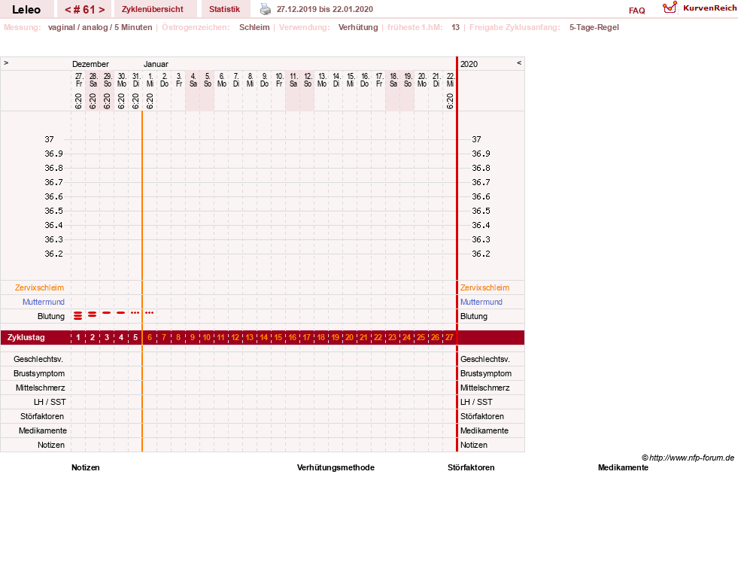Viewport: 738px width, 587px height.
Task: Click the left Störfaktoren row label
Action: coord(42,416)
